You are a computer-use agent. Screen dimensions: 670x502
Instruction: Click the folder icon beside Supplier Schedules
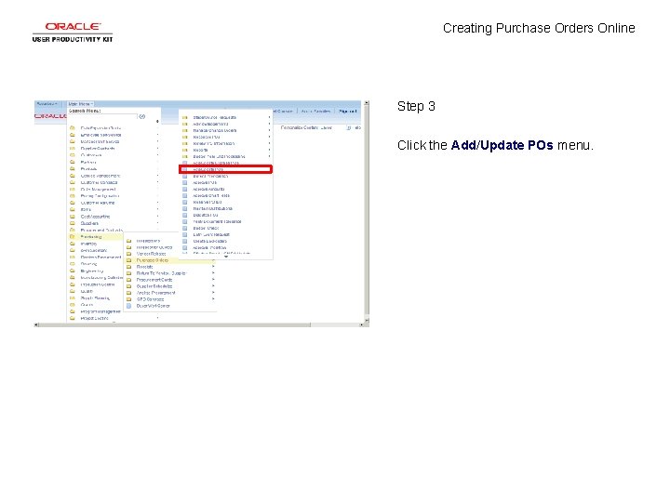tap(129, 286)
